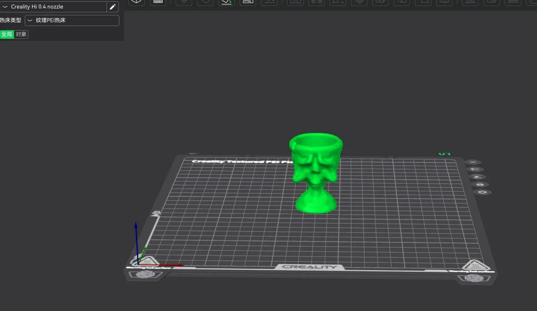Click the 01 plate label above the bed
The width and height of the screenshot is (537, 311).
pyautogui.click(x=445, y=153)
